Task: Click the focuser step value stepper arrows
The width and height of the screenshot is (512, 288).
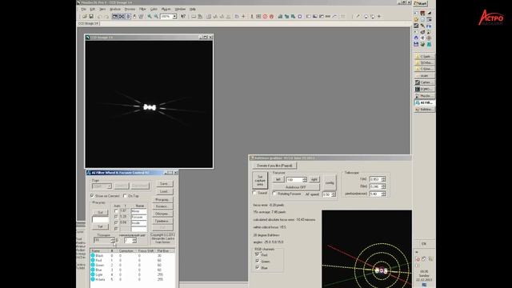Action: coord(305,179)
